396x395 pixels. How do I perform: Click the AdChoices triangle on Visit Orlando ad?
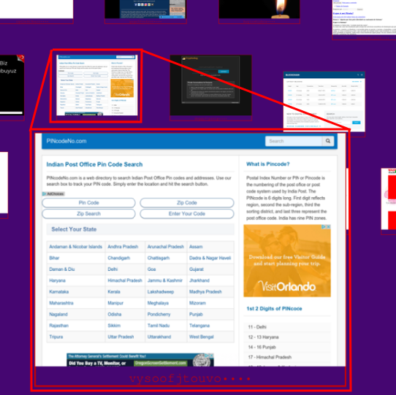pos(324,226)
